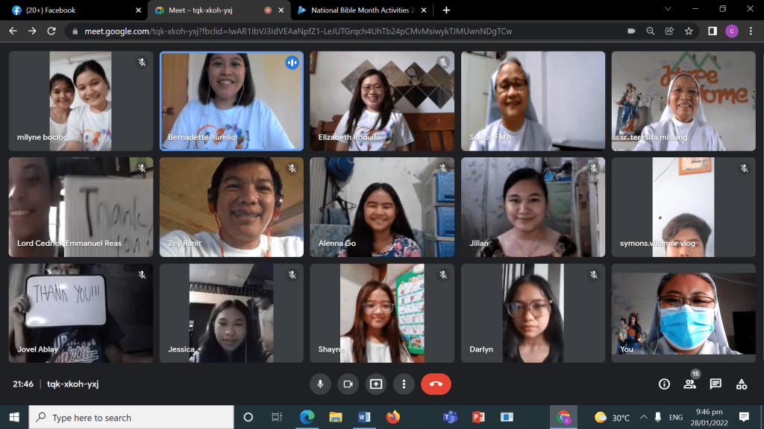Image resolution: width=764 pixels, height=429 pixels.
Task: Leave the call with the red button
Action: point(436,384)
